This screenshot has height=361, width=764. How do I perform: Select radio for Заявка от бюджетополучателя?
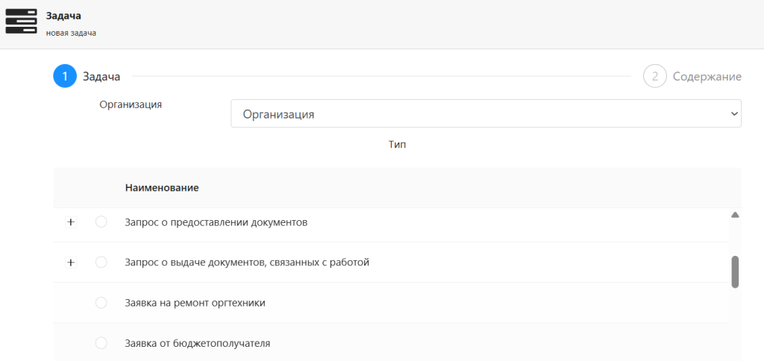pos(101,343)
